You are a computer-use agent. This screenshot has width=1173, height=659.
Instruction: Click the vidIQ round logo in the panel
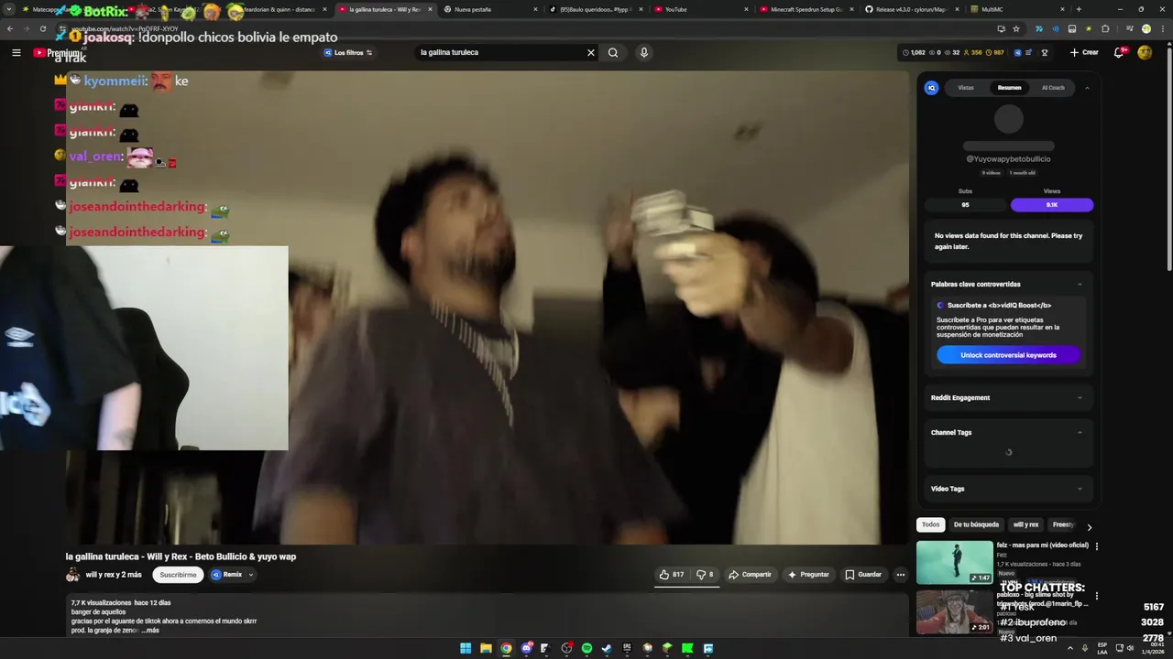(931, 88)
